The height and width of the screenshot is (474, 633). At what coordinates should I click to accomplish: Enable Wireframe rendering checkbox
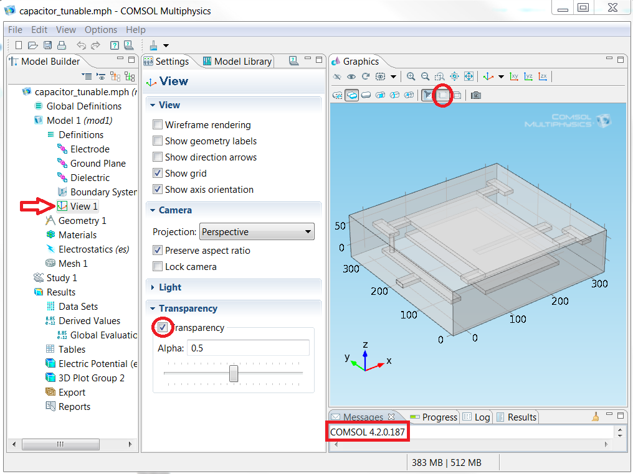158,125
